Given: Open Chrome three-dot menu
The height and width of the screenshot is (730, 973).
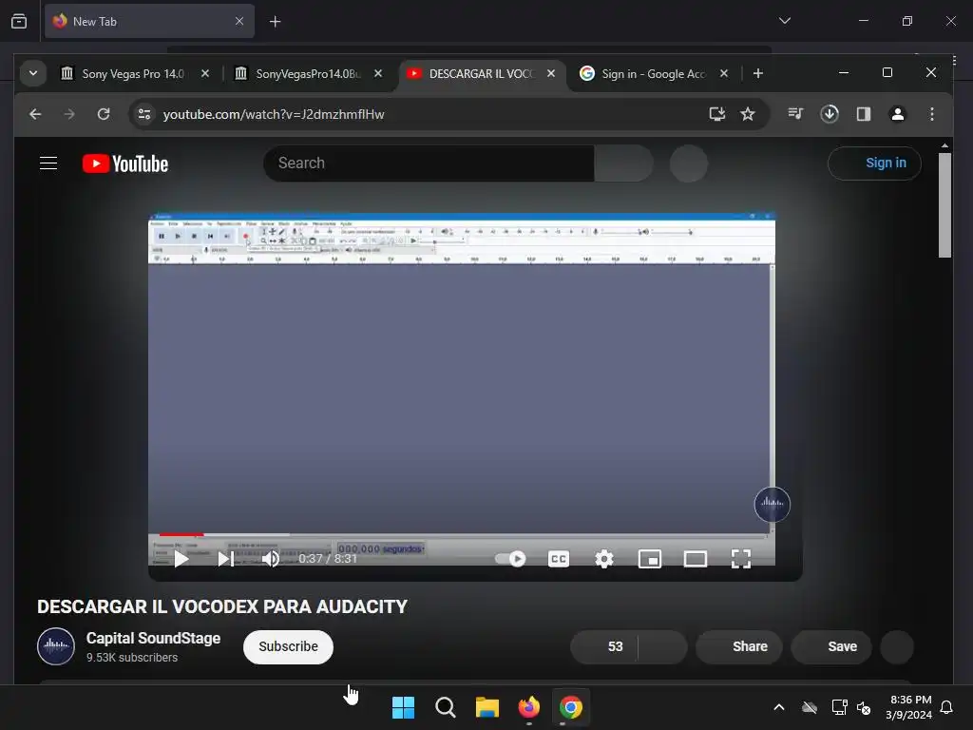Looking at the screenshot, I should tap(932, 114).
